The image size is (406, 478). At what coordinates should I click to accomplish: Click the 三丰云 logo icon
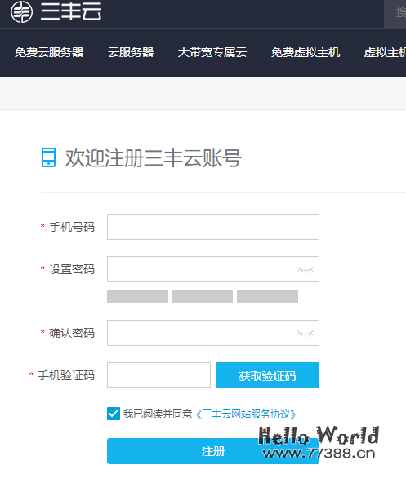tap(21, 11)
